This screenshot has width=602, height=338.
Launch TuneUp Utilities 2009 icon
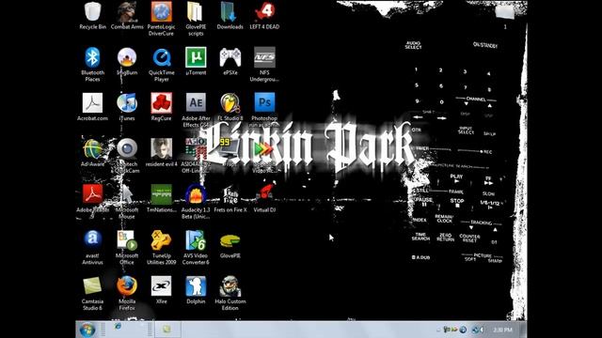161,247
